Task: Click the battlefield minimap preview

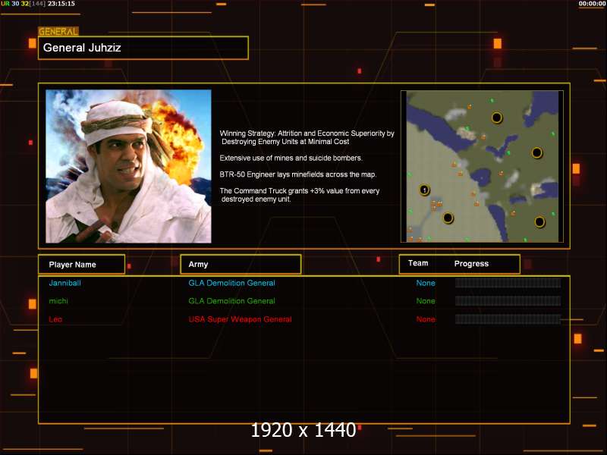Action: pyautogui.click(x=482, y=166)
